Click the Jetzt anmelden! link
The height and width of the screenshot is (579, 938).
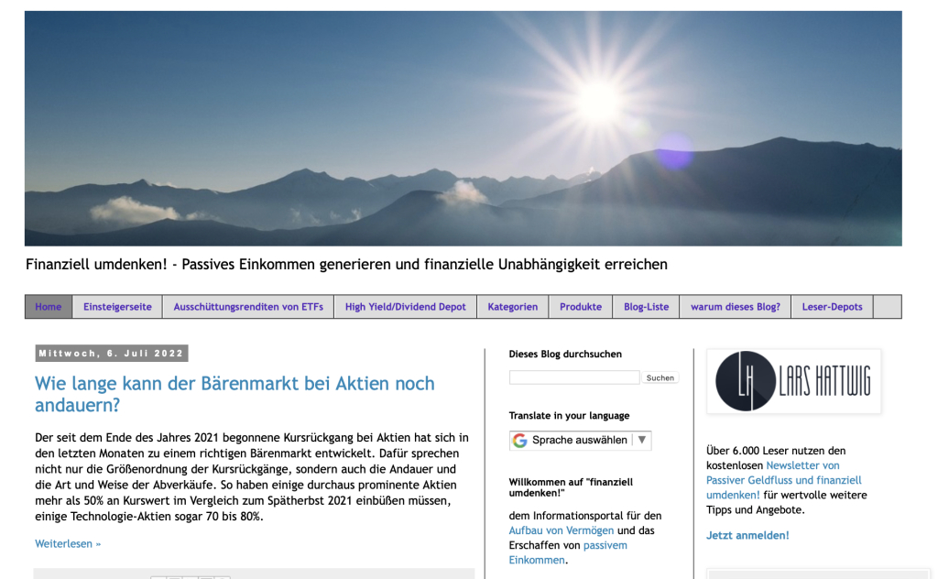747,535
